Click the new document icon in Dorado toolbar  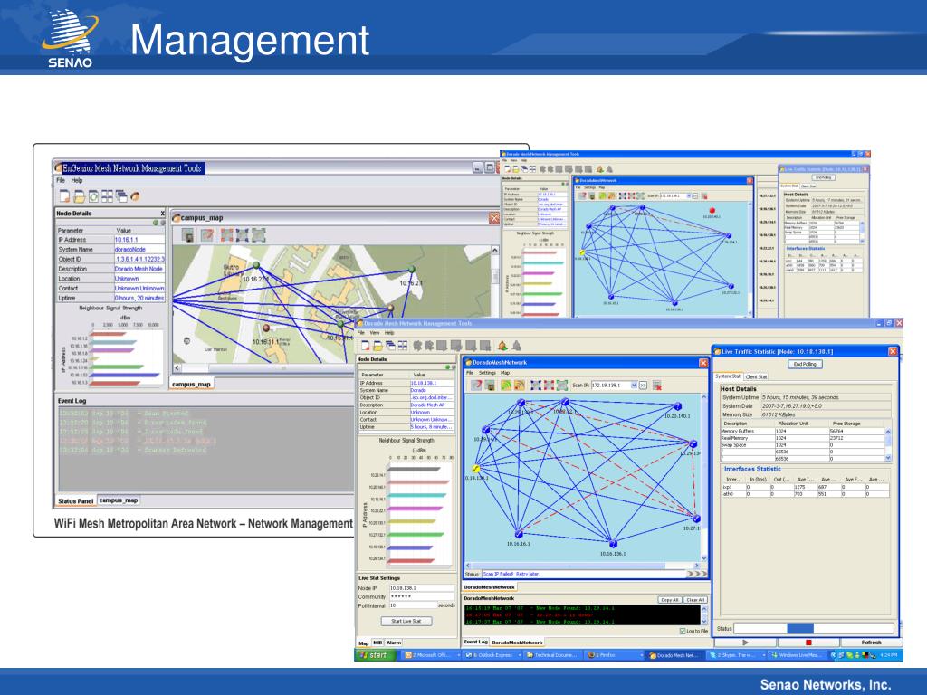[x=366, y=346]
